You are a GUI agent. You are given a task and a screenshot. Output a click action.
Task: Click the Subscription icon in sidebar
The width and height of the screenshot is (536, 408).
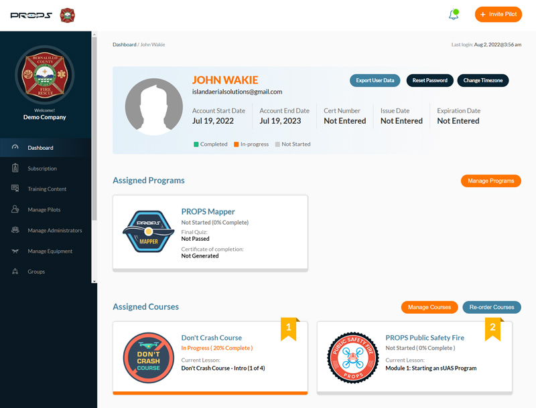(x=15, y=169)
